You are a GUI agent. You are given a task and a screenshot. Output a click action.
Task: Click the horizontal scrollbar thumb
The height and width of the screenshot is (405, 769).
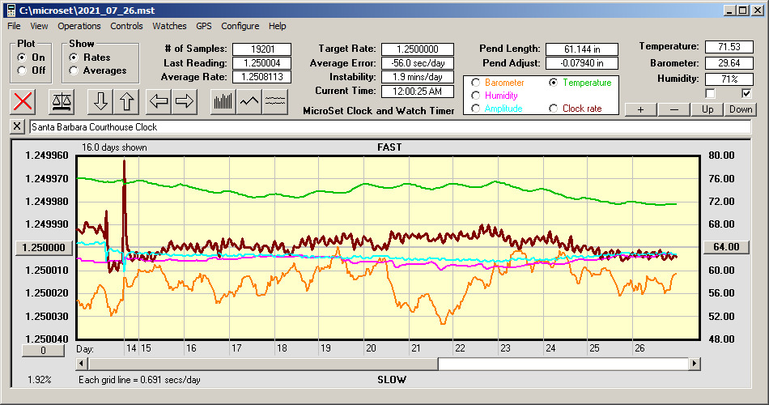pos(263,364)
